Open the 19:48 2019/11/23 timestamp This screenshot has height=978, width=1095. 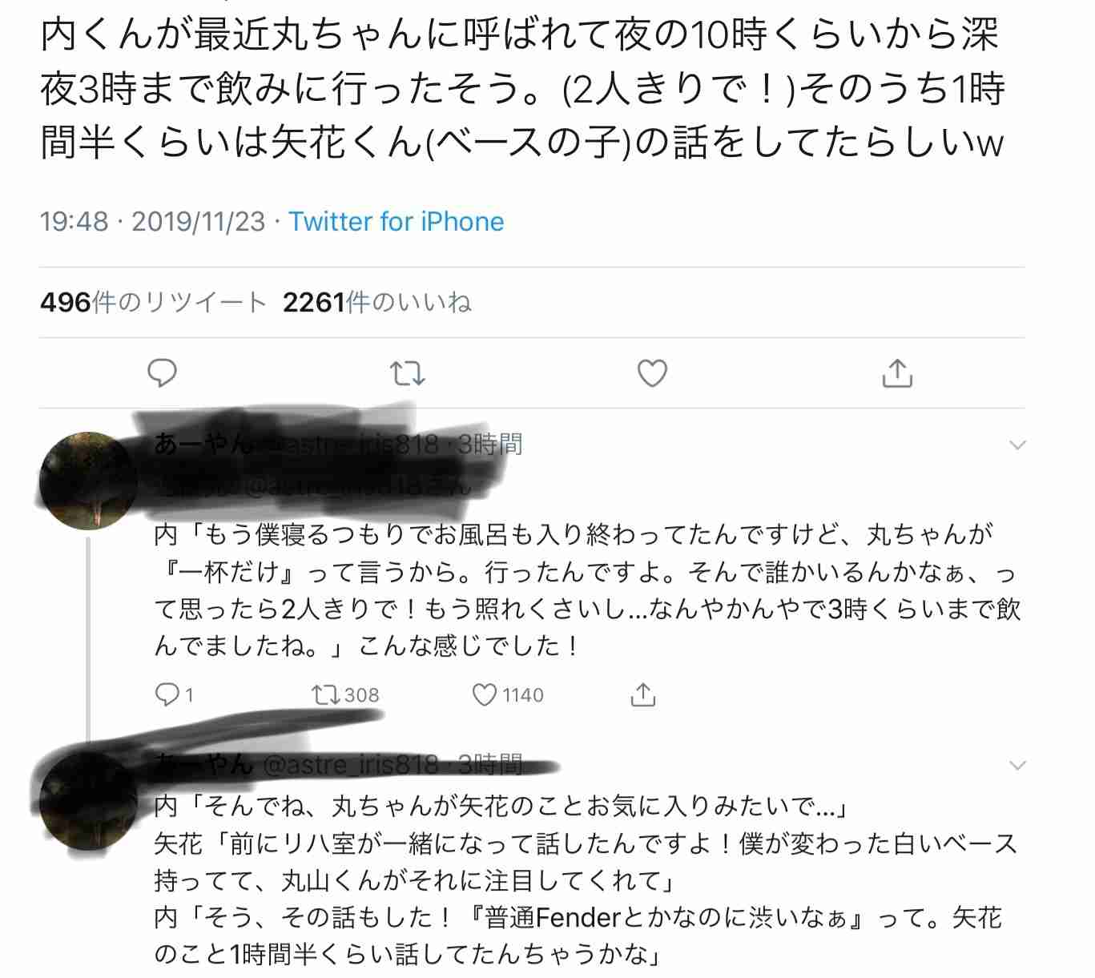(152, 221)
